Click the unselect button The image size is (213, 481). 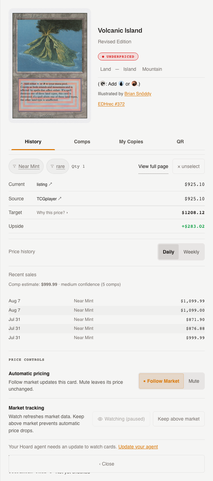(189, 166)
